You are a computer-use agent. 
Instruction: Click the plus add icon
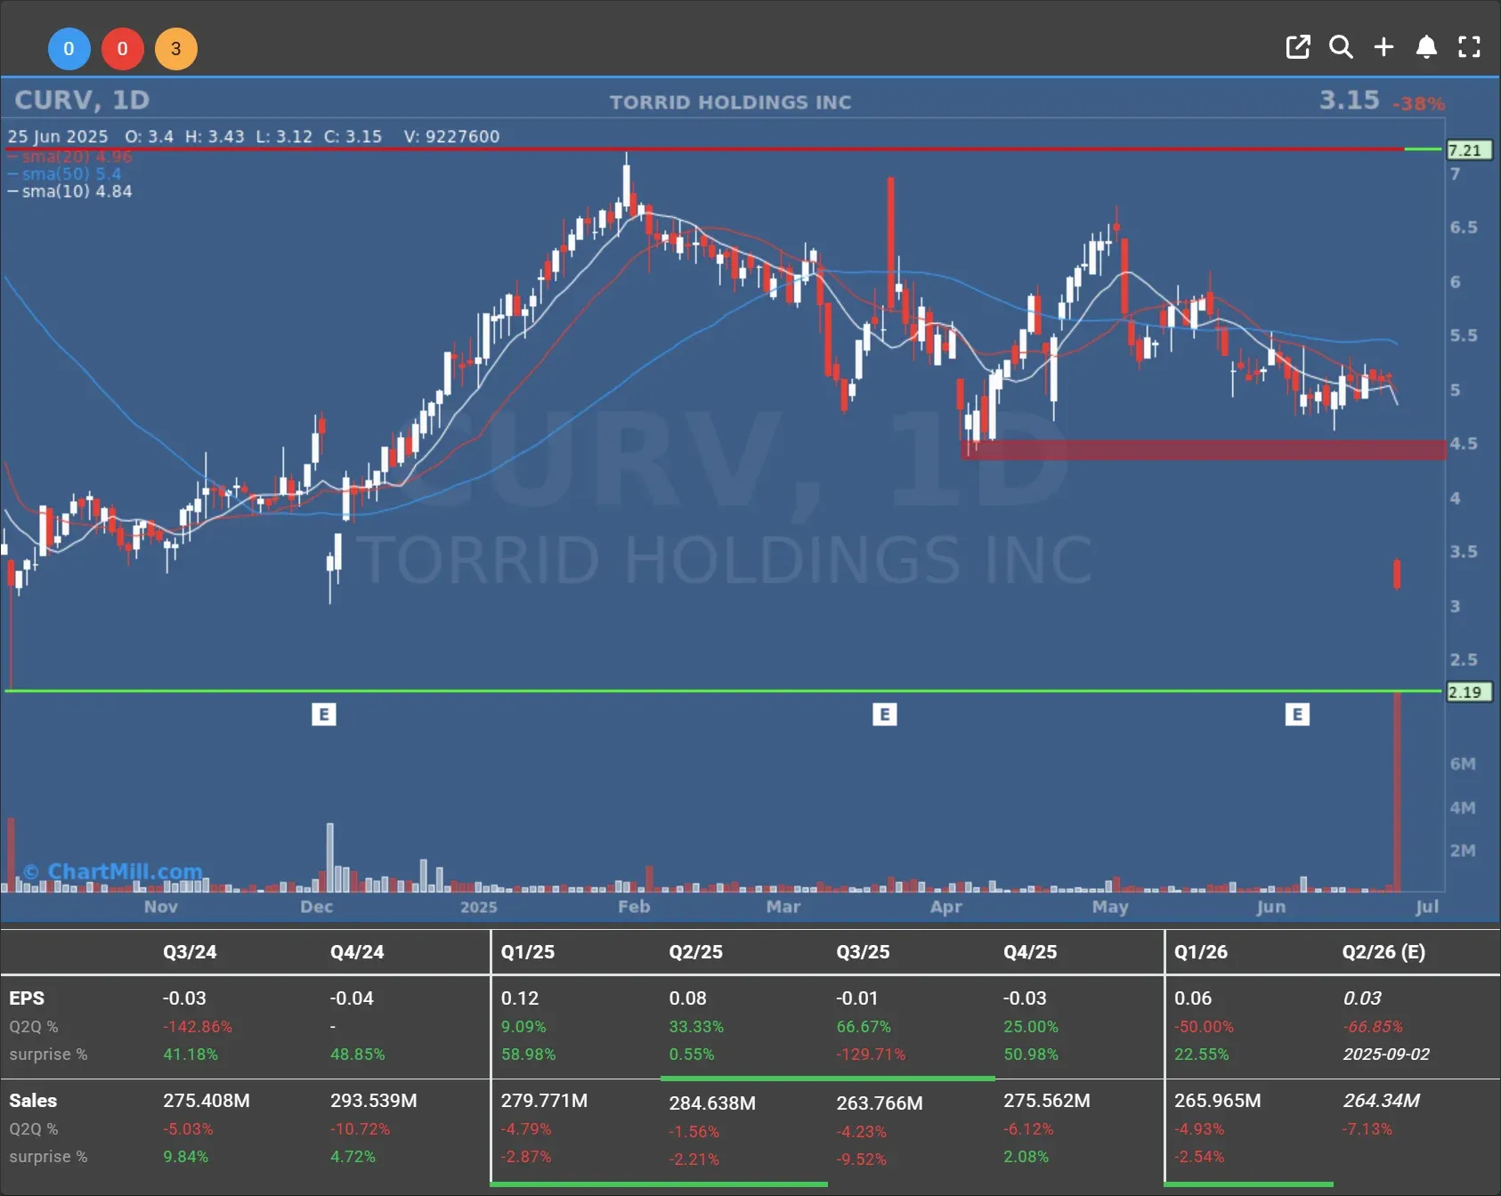coord(1383,47)
